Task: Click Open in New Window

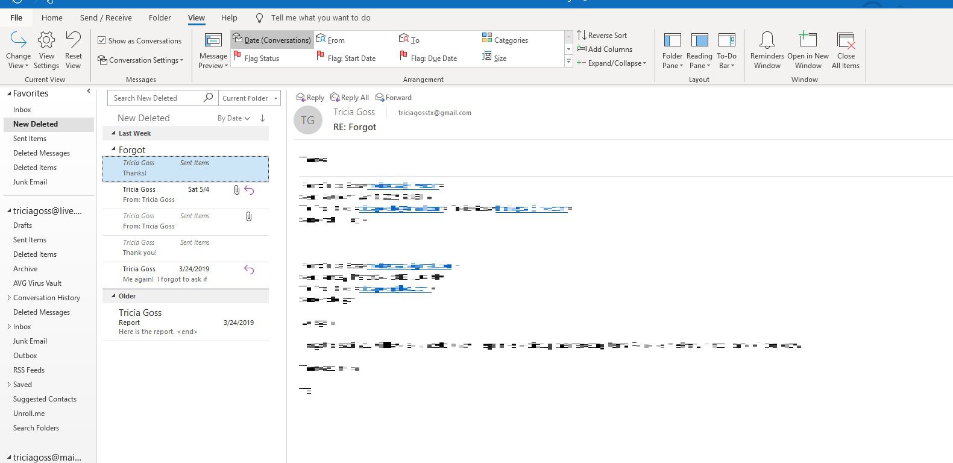Action: (808, 51)
